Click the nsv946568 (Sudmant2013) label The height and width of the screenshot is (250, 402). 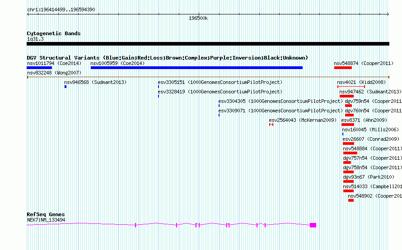pos(95,82)
